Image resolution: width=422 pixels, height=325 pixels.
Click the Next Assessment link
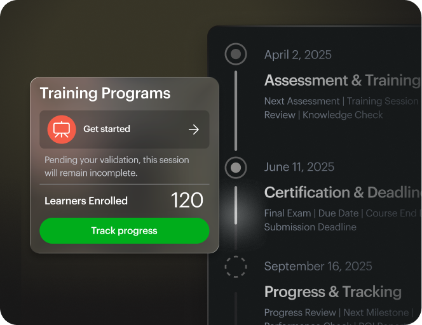[302, 101]
